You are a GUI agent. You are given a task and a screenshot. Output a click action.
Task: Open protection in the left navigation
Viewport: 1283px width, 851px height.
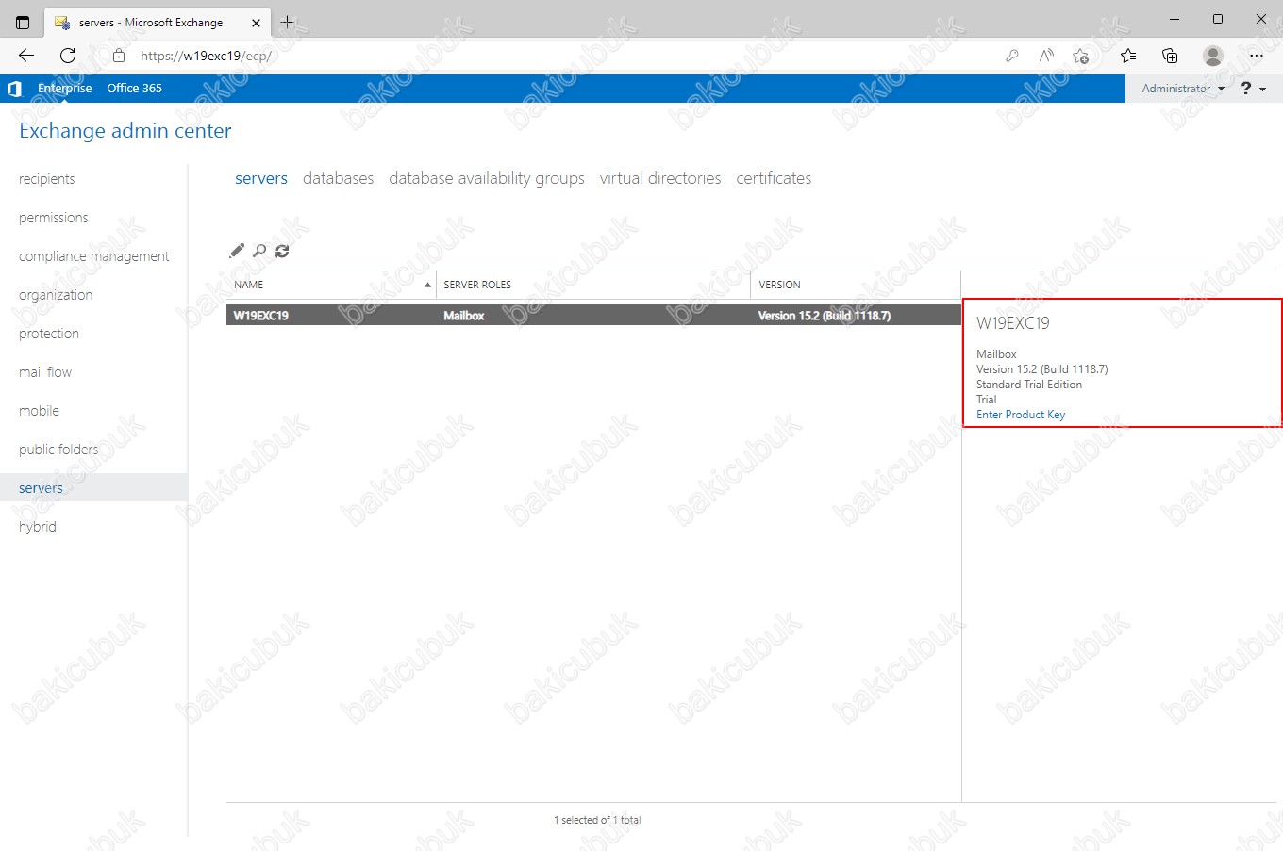pyautogui.click(x=49, y=334)
